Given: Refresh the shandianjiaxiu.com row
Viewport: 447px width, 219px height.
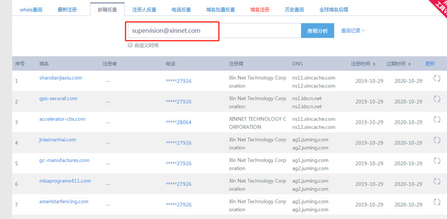Looking at the screenshot, I should (x=437, y=78).
